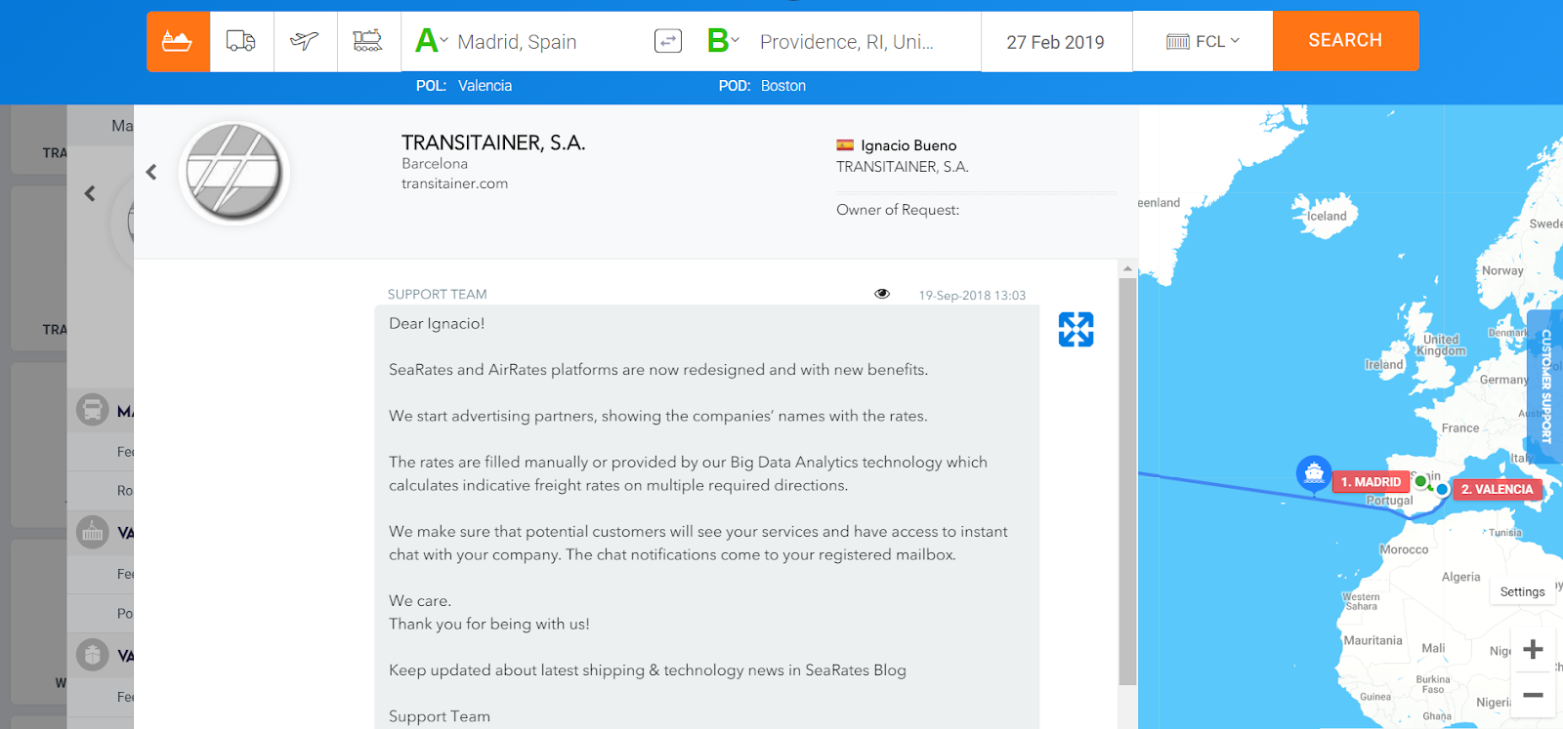This screenshot has height=729, width=1563.
Task: Click the 19-Sep-2018 13:03 timestamp
Action: point(972,296)
